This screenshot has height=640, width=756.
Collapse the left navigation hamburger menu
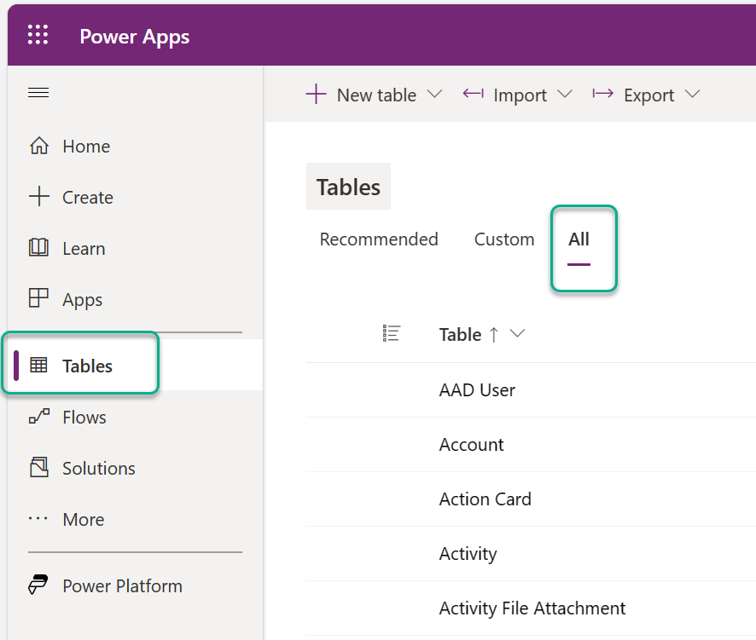click(38, 92)
